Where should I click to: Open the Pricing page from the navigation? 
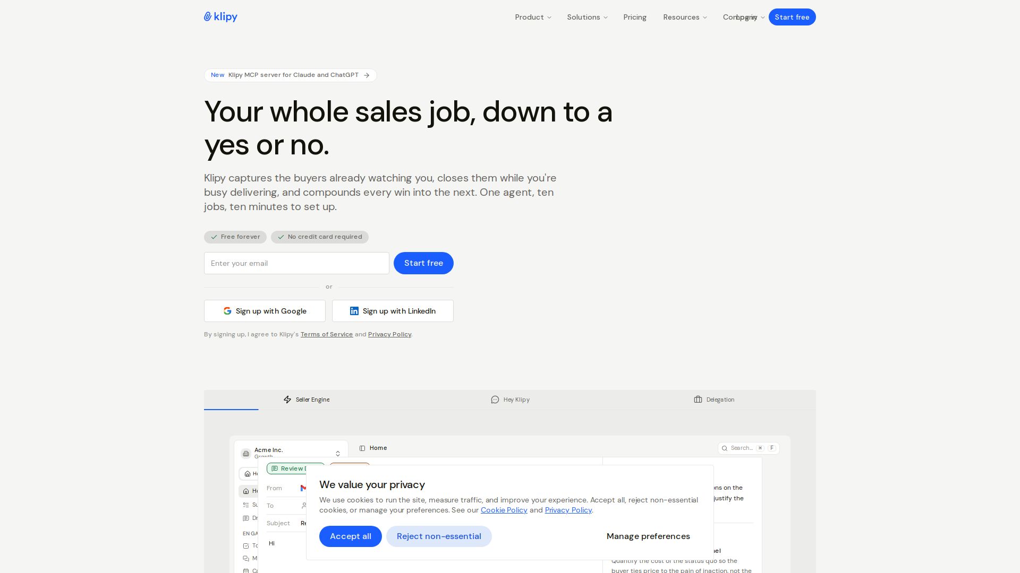click(635, 17)
